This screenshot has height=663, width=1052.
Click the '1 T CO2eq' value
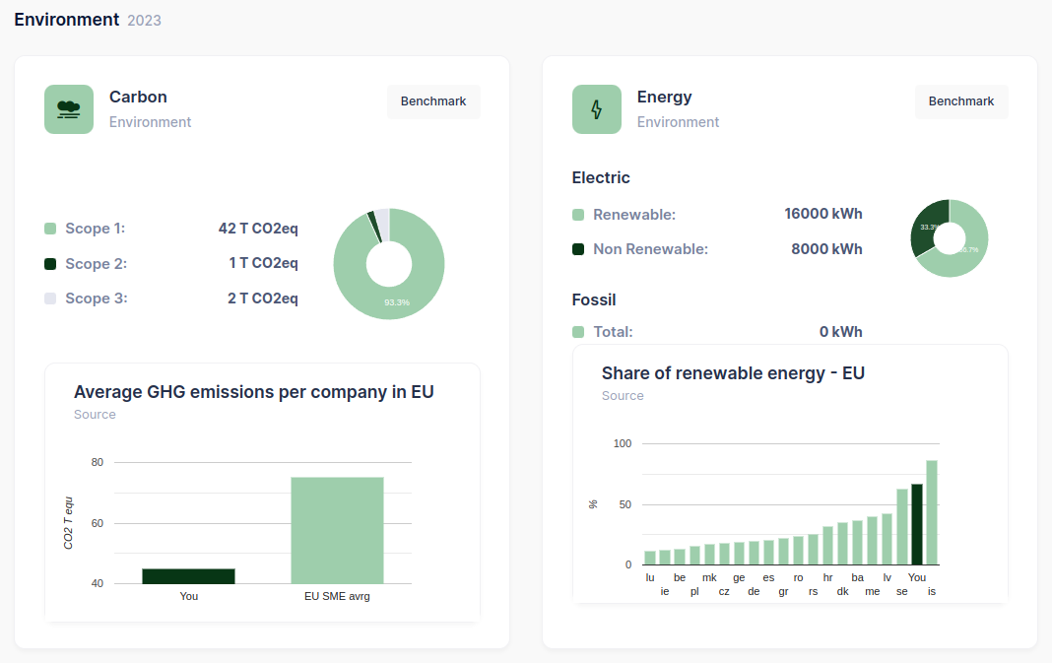(x=263, y=263)
